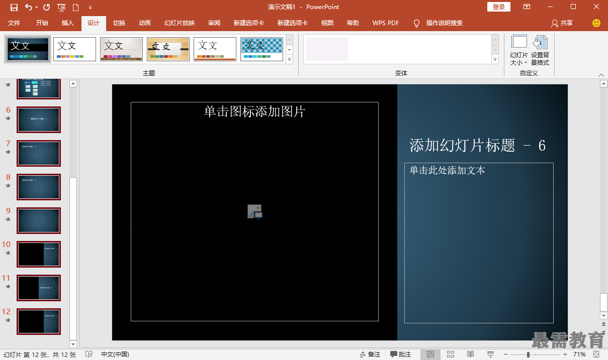Expand the variants gallery More arrow
The height and width of the screenshot is (360, 608).
click(495, 59)
